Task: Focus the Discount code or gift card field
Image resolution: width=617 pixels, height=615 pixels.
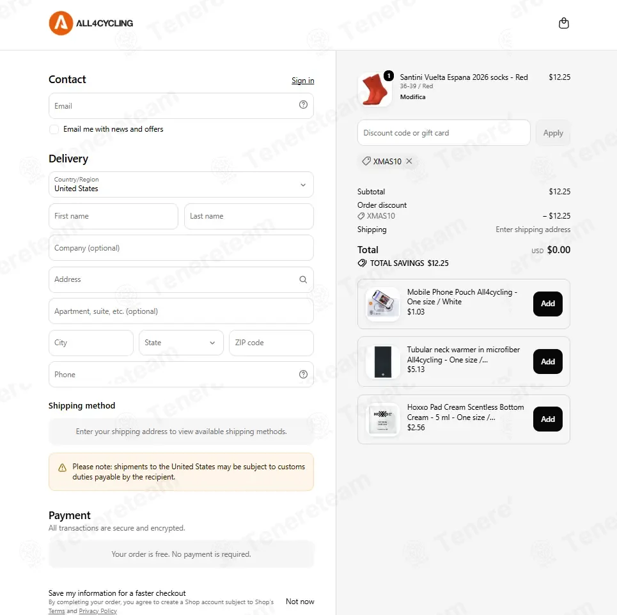Action: click(444, 133)
